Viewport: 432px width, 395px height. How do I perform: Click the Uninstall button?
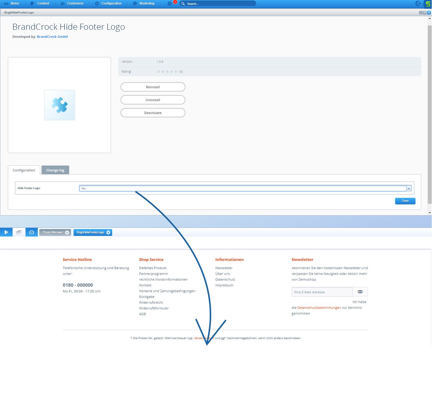[153, 100]
